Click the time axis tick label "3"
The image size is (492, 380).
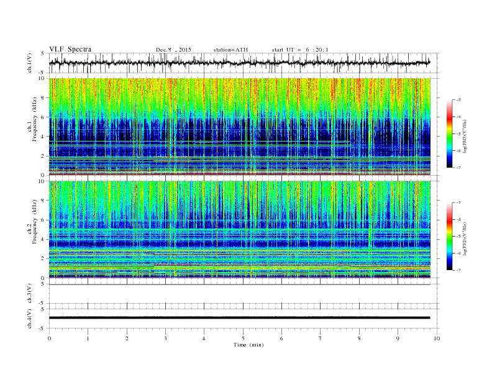pyautogui.click(x=165, y=338)
